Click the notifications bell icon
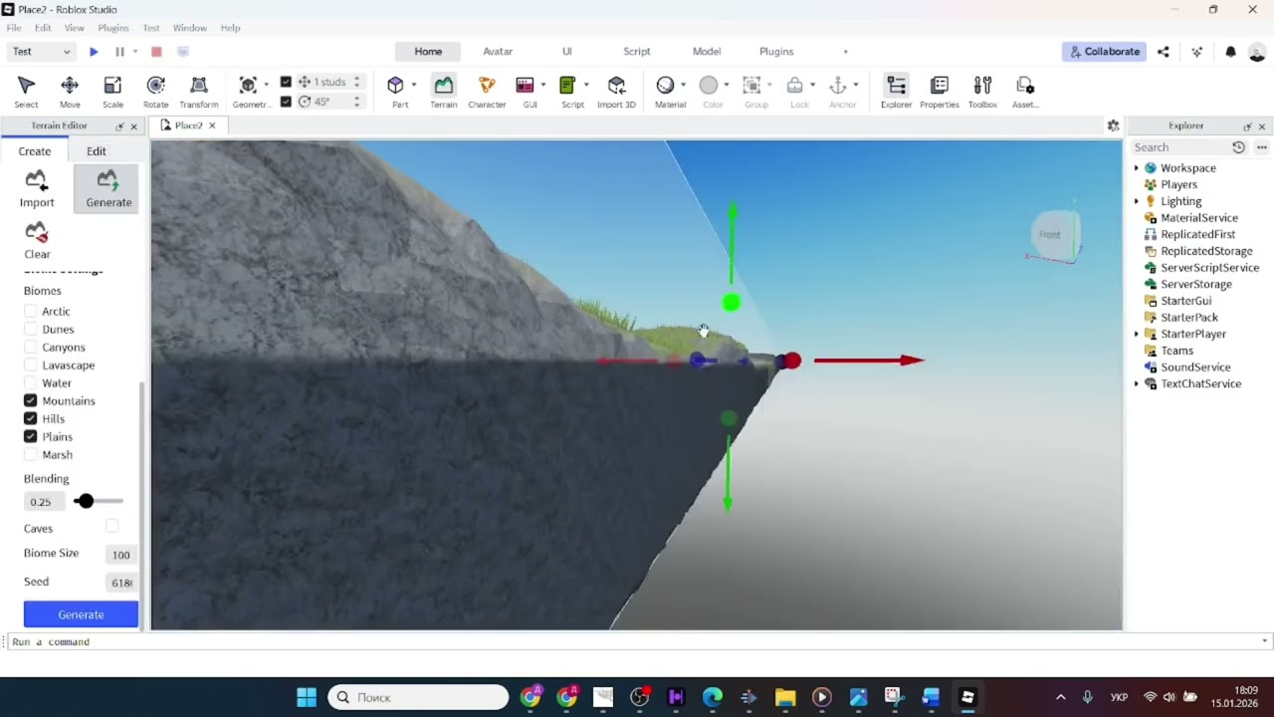 coord(1230,52)
